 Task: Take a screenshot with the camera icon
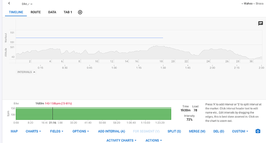point(258,131)
